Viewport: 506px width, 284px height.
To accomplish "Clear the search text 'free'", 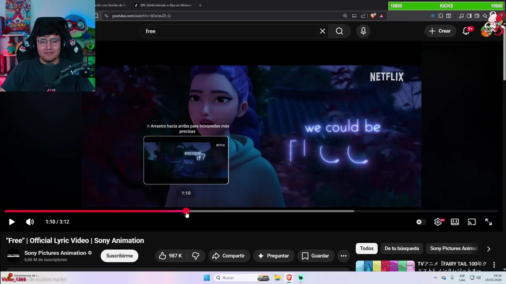I will 323,31.
